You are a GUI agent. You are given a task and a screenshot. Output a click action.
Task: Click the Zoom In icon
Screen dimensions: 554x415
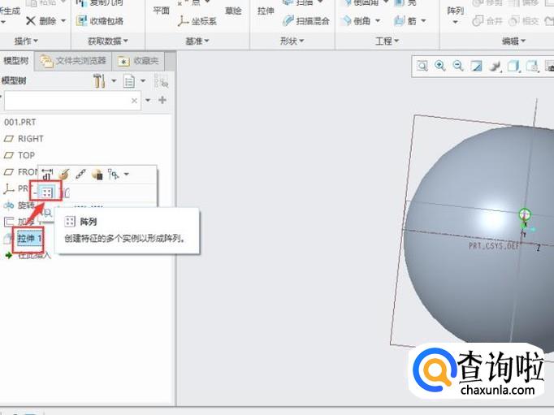(x=440, y=66)
